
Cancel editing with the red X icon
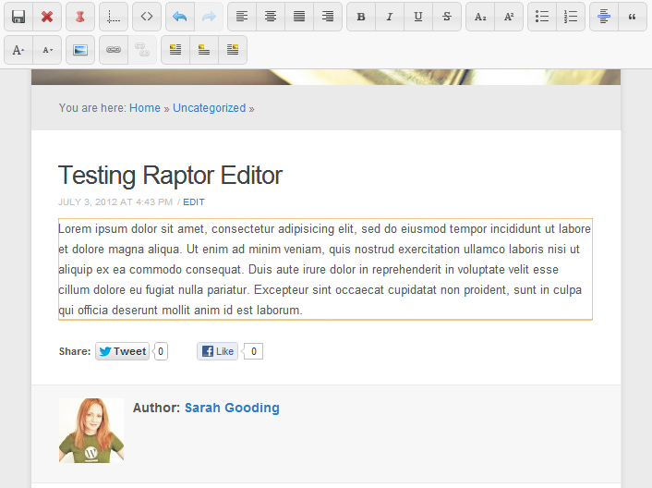click(x=47, y=17)
